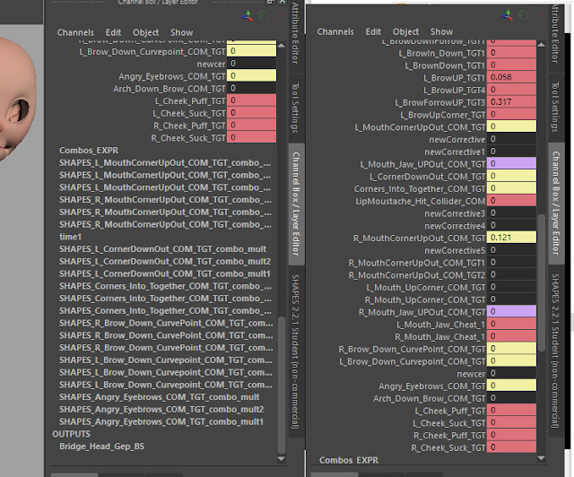Click the left panel vertical scrollbar thumb
The width and height of the screenshot is (574, 477).
(x=281, y=385)
